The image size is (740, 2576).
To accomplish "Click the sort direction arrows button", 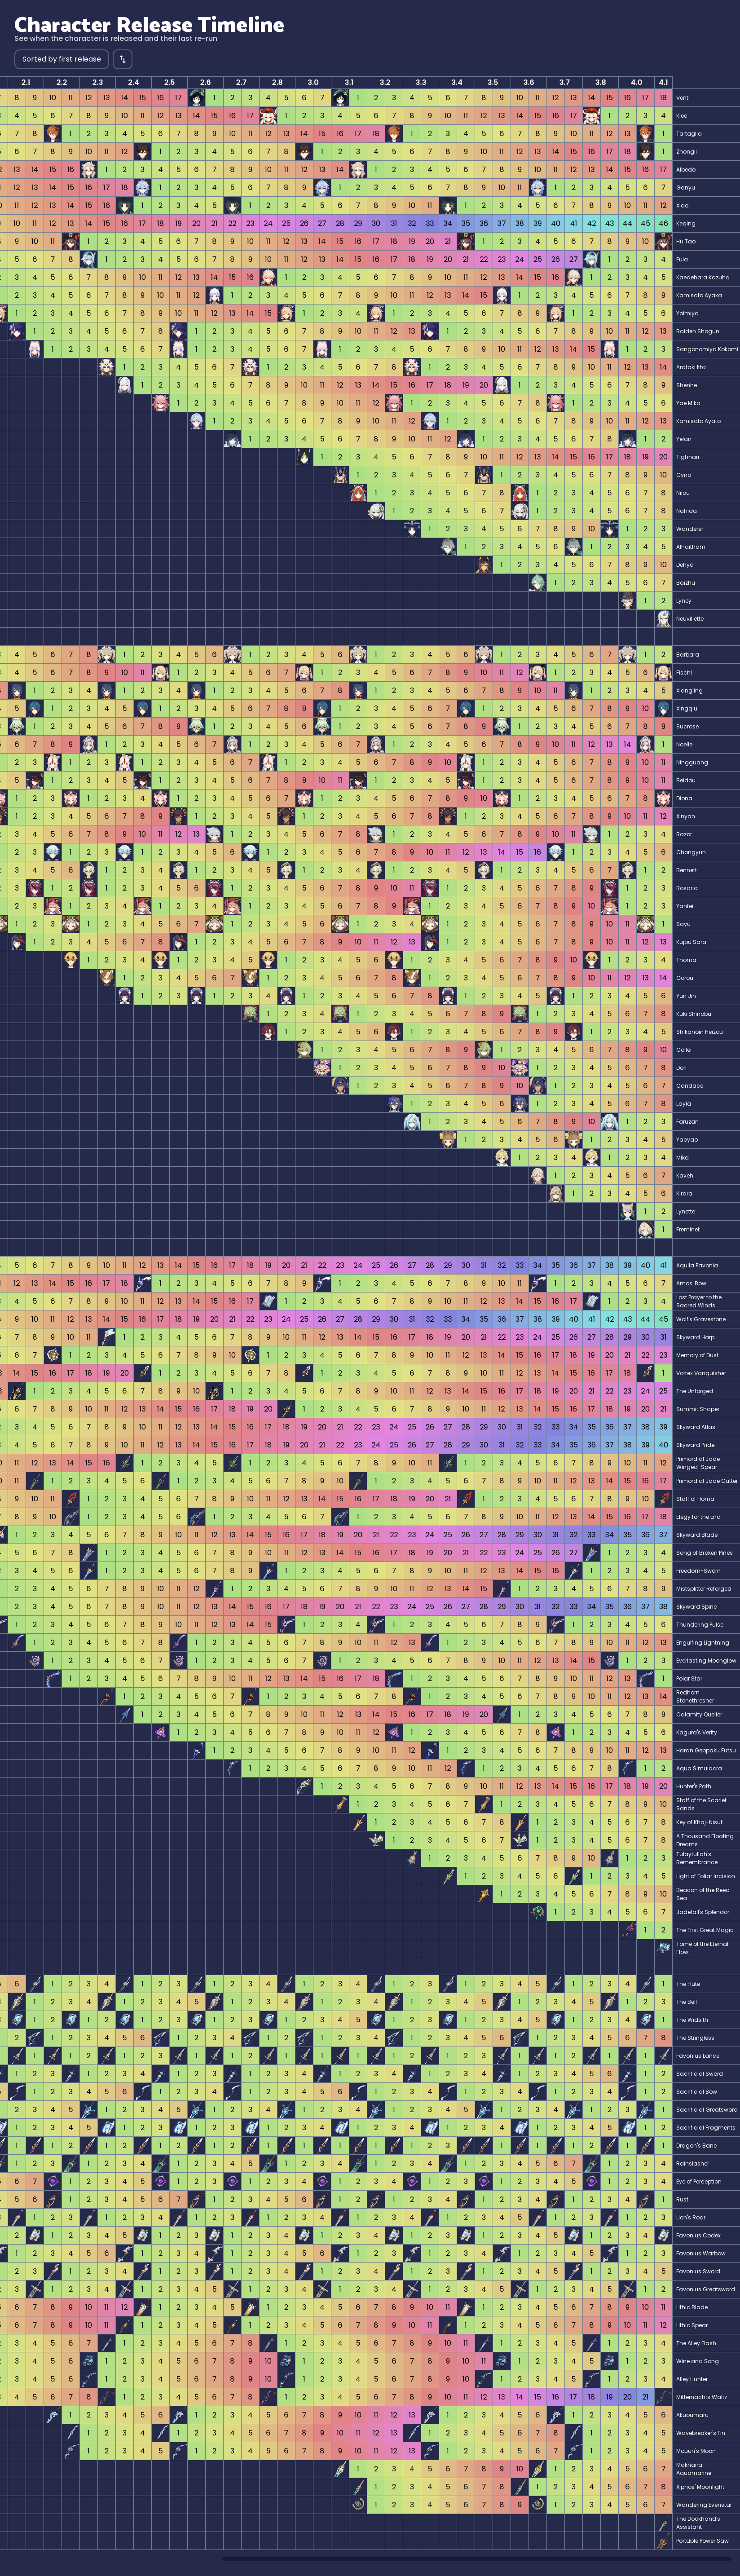I will tap(122, 59).
